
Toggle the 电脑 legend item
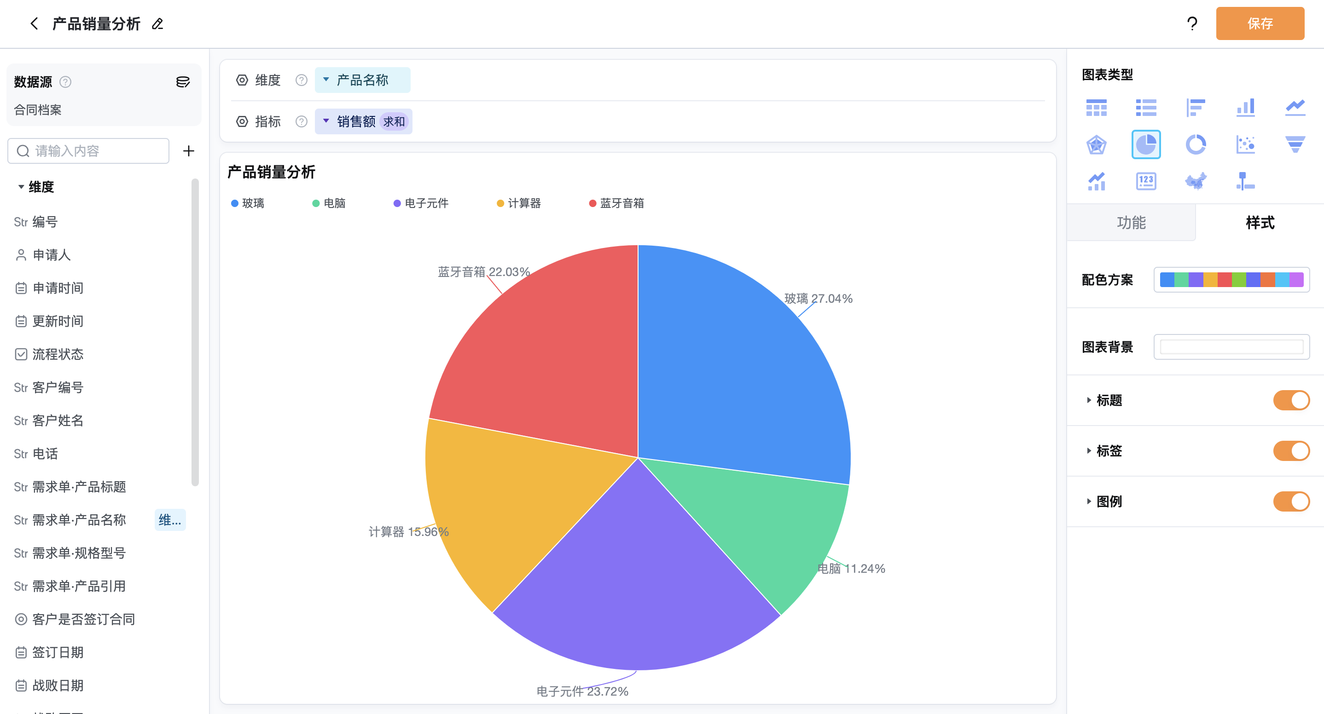(x=329, y=203)
